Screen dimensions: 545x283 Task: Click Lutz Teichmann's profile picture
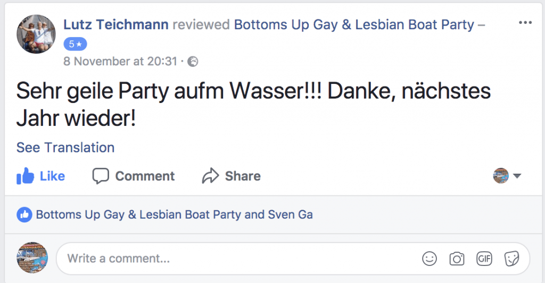coord(36,33)
